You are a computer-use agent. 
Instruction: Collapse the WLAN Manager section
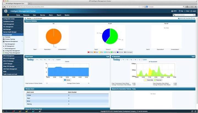pyautogui.click(x=13, y=35)
